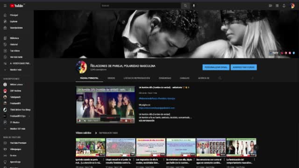The width and height of the screenshot is (299, 168).
Task: Activate voice search microphone
Action: pos(194,6)
